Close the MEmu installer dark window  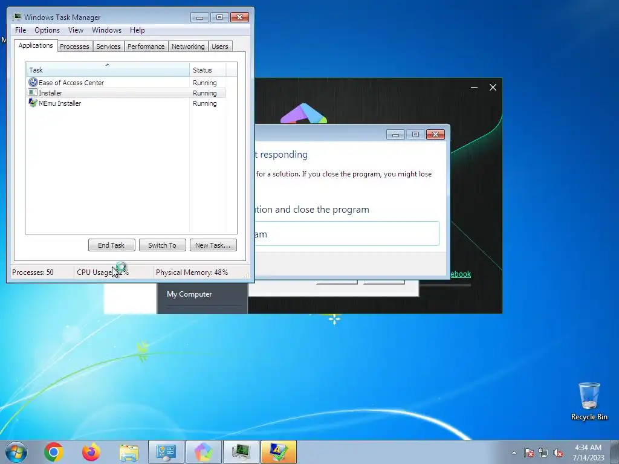[x=493, y=87]
